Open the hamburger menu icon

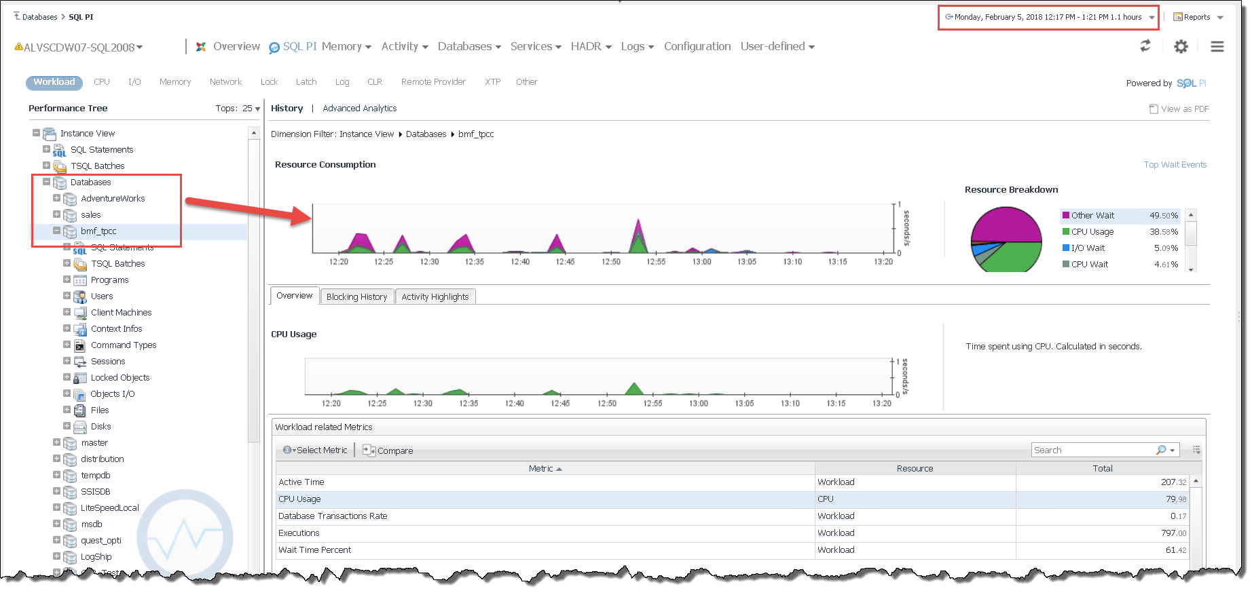tap(1217, 46)
